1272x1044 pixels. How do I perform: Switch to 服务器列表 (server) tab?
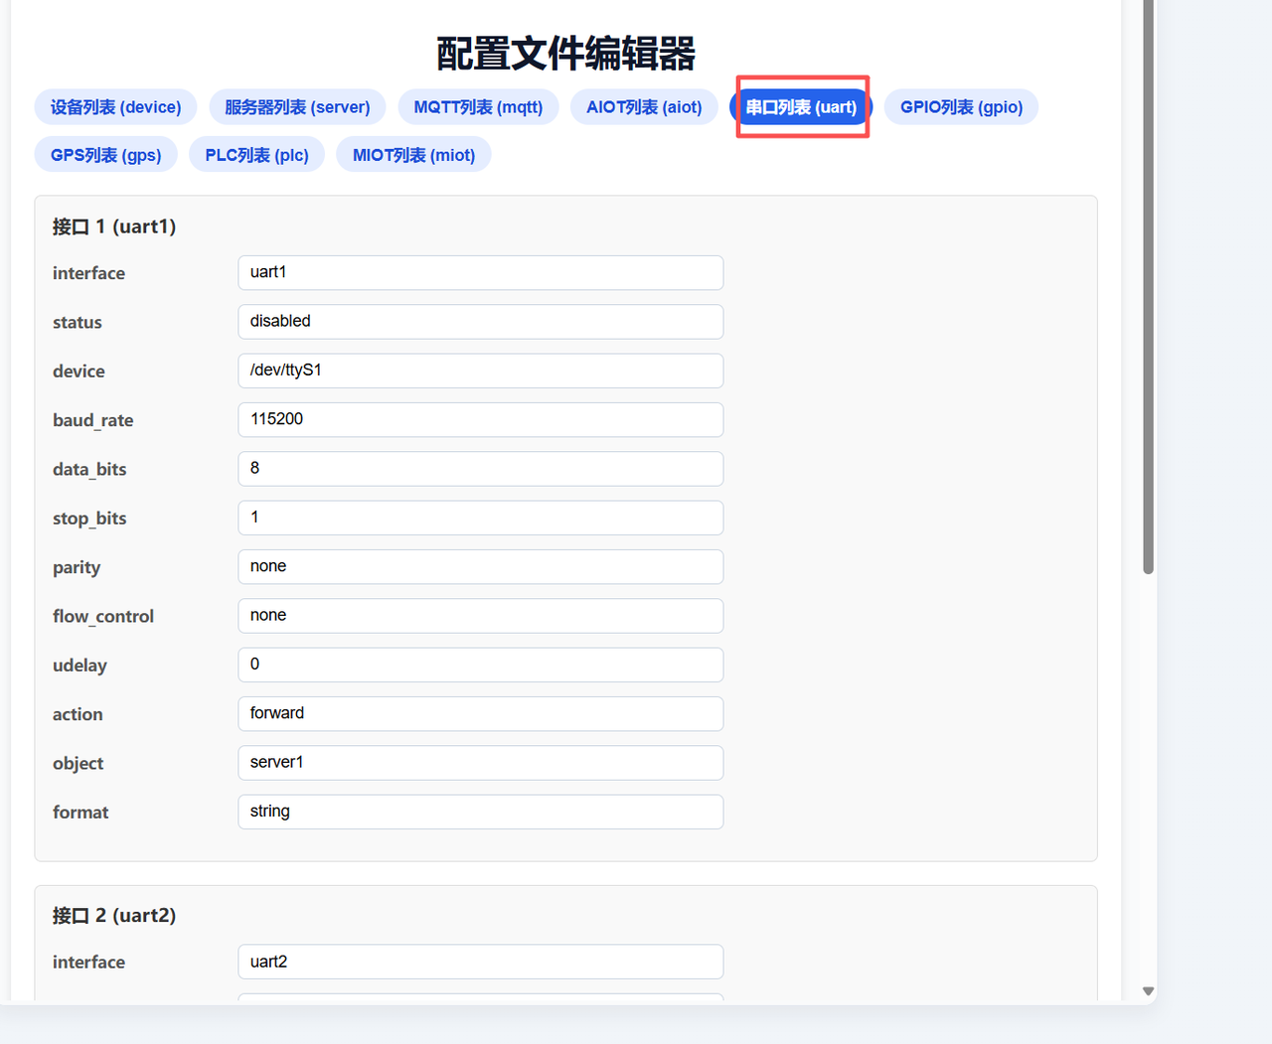tap(297, 107)
